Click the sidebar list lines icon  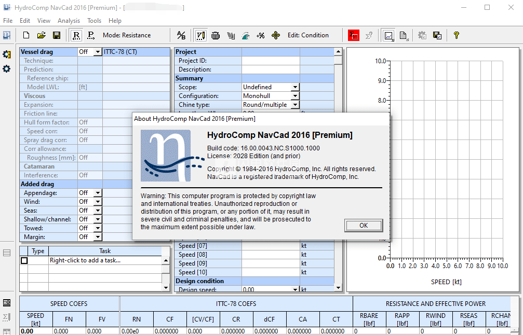(x=7, y=253)
